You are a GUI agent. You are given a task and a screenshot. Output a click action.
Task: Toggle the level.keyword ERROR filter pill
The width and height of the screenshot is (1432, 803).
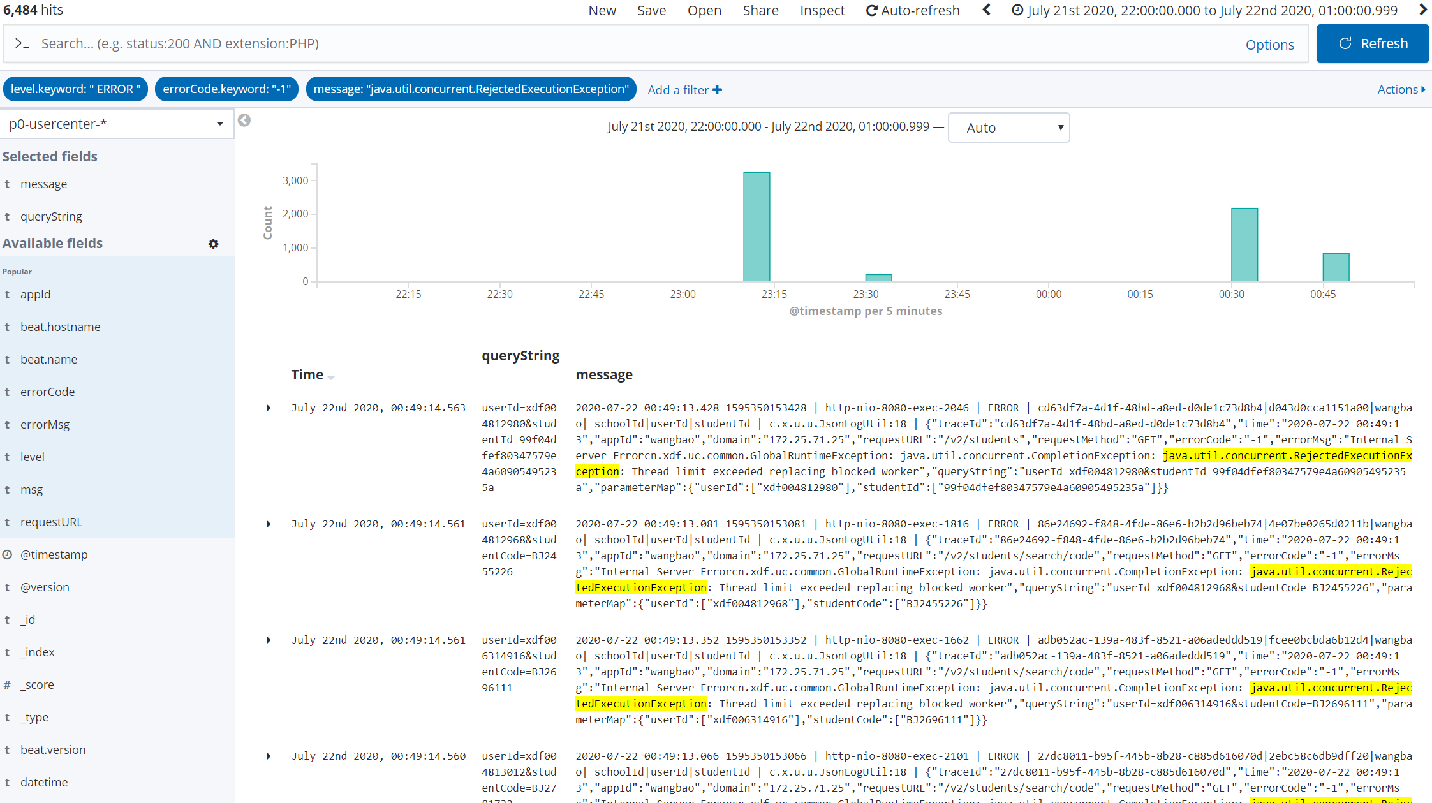(x=75, y=89)
